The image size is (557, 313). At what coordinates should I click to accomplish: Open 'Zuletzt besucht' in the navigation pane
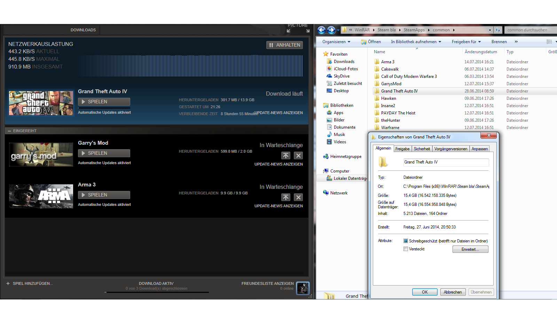click(x=347, y=83)
